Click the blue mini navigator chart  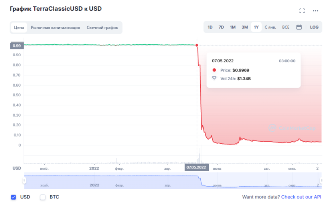click(173, 181)
